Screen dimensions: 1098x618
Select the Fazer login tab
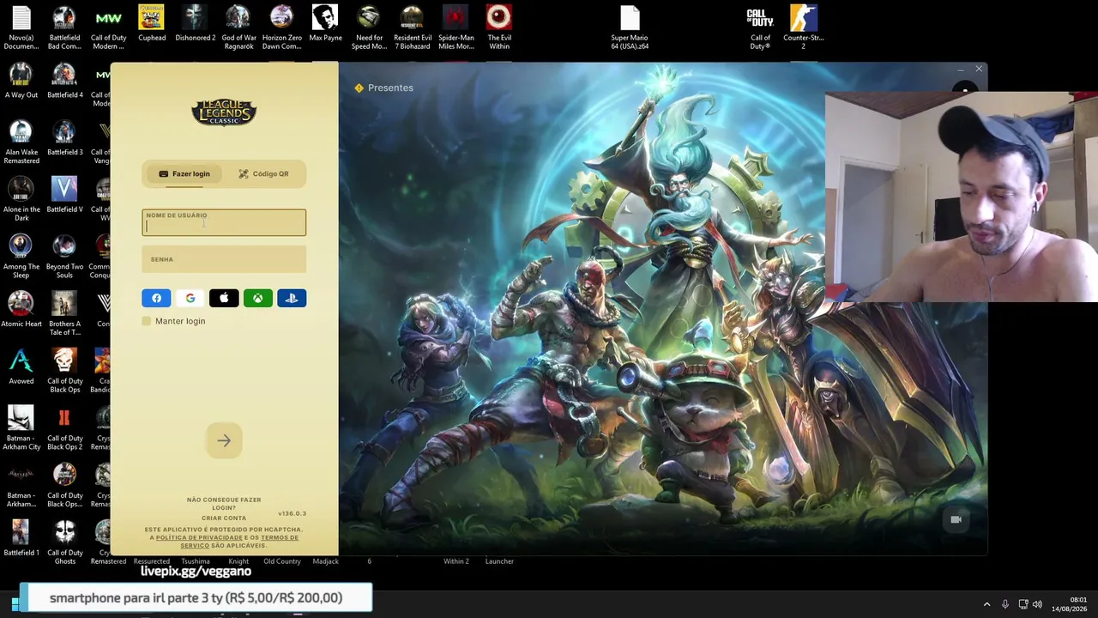(x=184, y=174)
